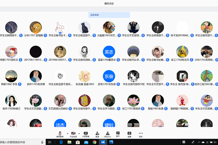Open the live stream (直播) option

(129, 134)
